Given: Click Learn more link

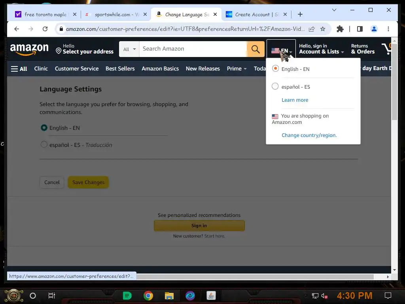Looking at the screenshot, I should (x=295, y=100).
